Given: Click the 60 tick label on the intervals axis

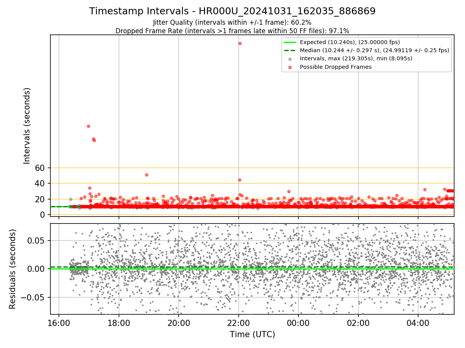Looking at the screenshot, I should 41,168.
